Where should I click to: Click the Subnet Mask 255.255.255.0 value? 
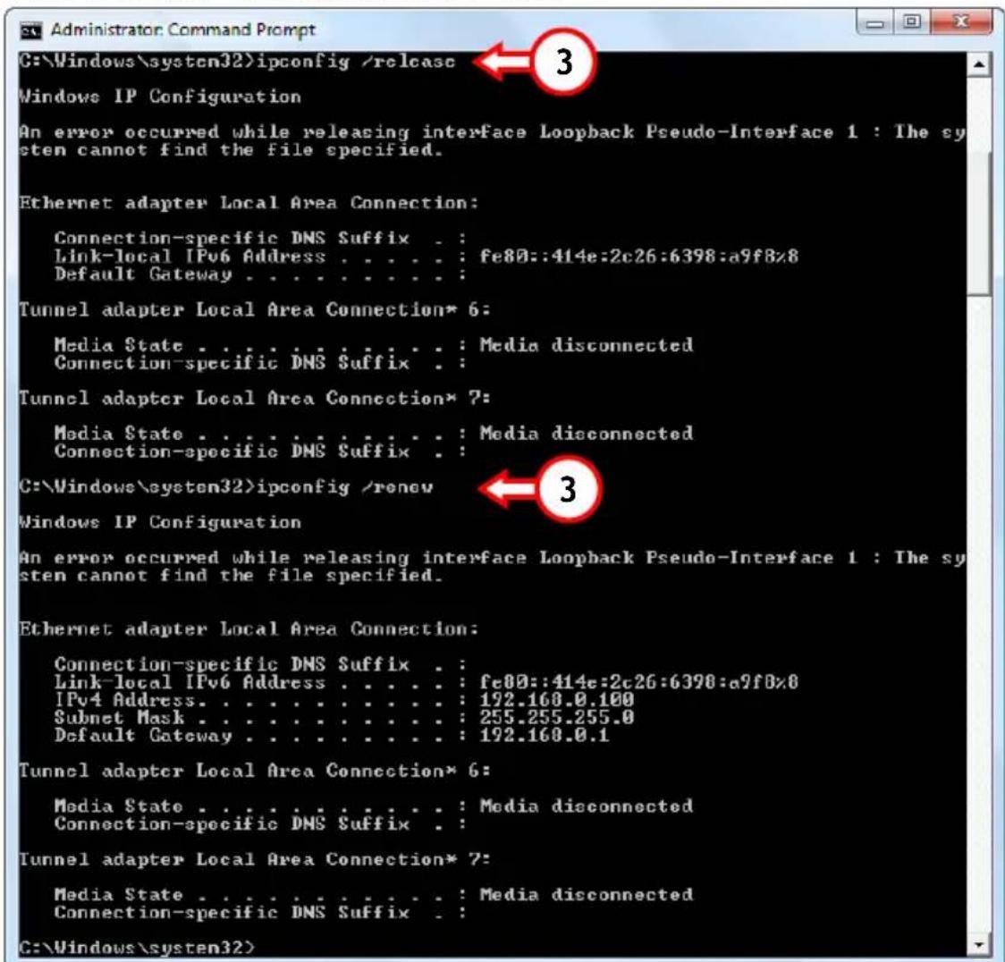556,717
